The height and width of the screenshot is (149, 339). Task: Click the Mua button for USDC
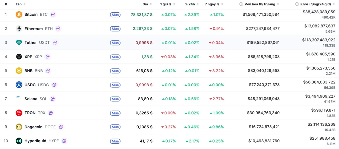coord(115,85)
